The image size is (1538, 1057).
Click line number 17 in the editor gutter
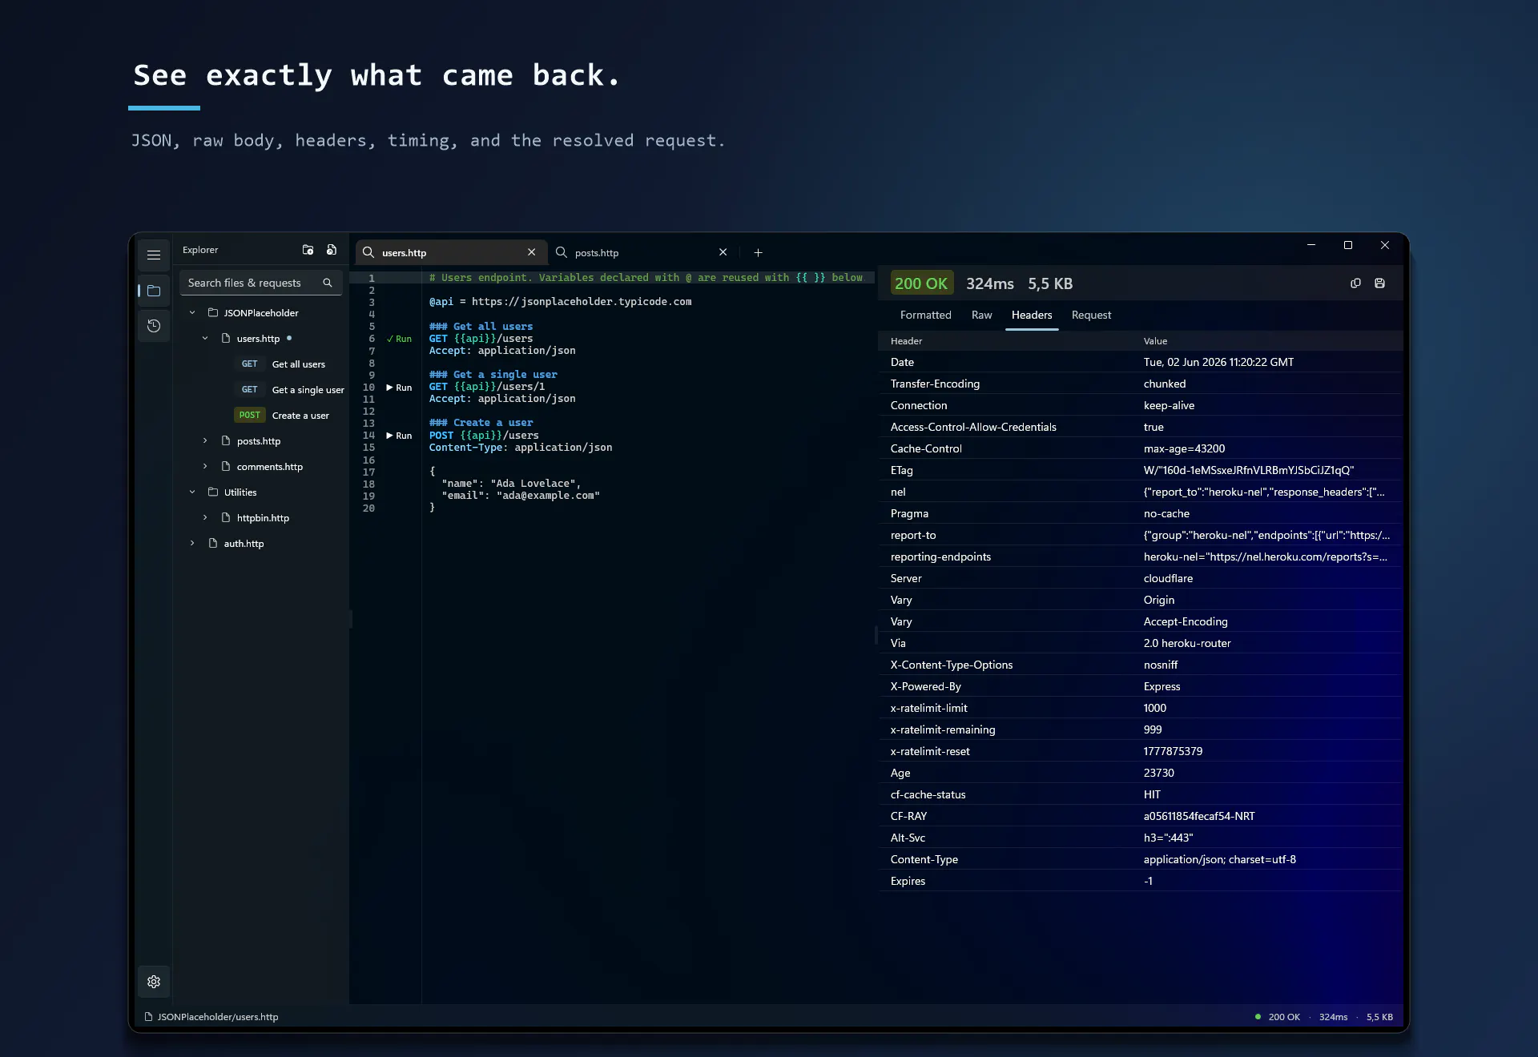click(368, 472)
